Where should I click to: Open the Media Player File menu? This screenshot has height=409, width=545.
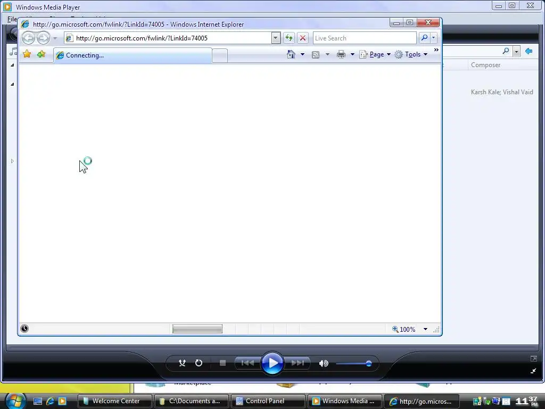pyautogui.click(x=12, y=19)
